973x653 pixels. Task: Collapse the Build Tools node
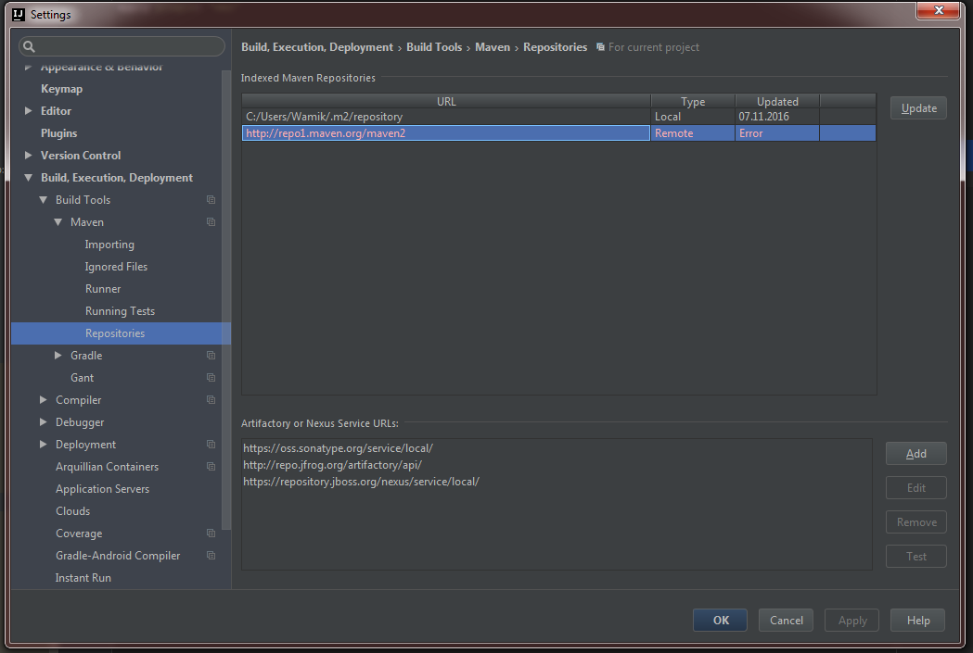pos(43,200)
